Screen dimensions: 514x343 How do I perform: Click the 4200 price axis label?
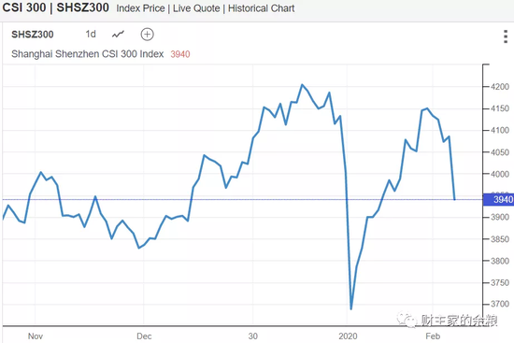(x=500, y=87)
